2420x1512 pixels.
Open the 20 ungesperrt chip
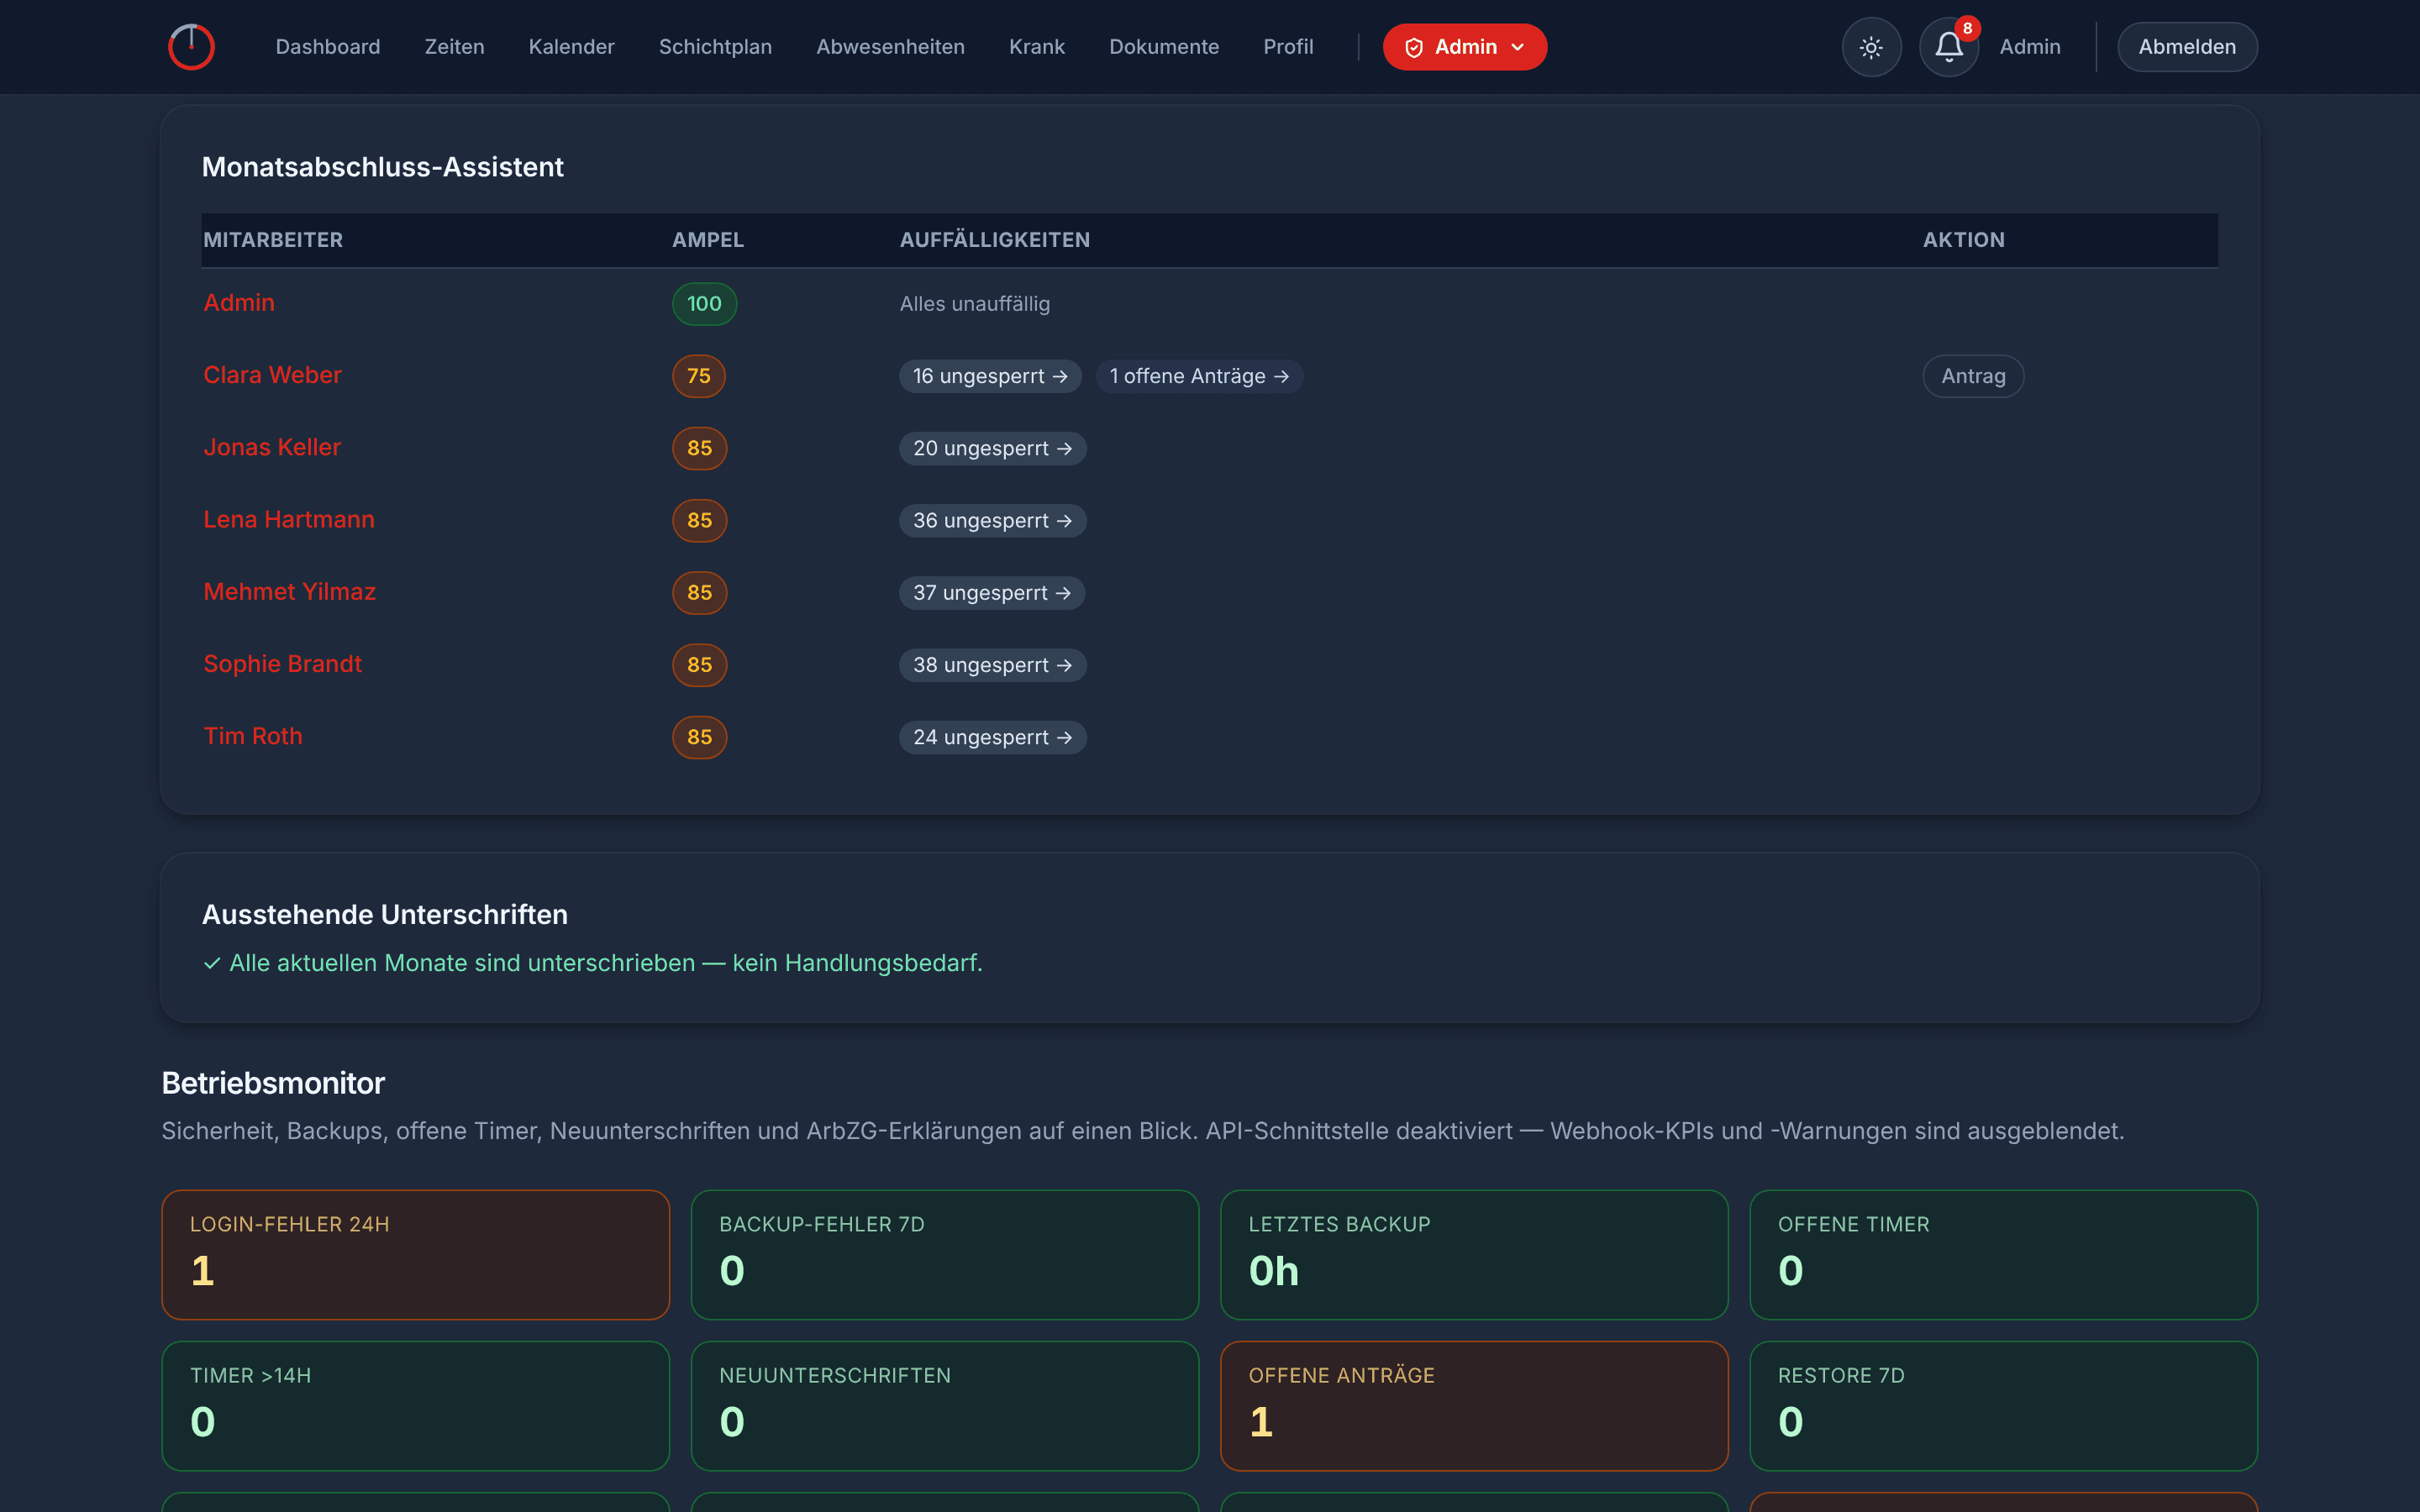[x=992, y=448]
